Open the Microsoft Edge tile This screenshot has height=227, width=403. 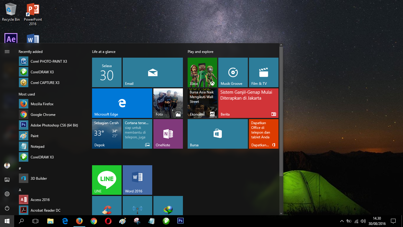point(122,103)
